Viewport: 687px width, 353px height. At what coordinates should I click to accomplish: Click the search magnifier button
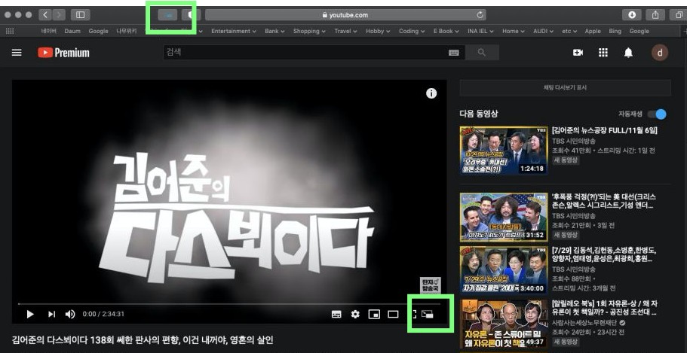point(482,53)
